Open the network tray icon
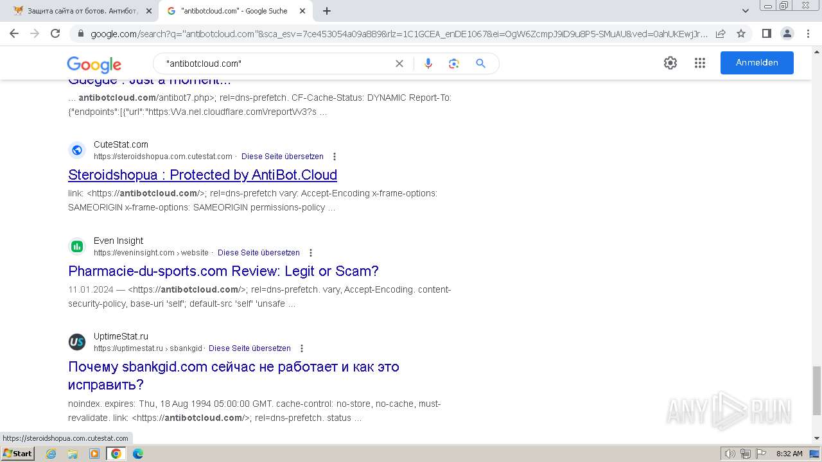The height and width of the screenshot is (462, 822). pos(745,454)
